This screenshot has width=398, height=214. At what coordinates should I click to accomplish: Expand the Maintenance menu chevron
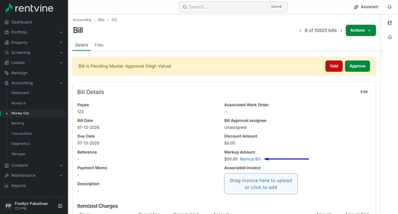point(61,175)
